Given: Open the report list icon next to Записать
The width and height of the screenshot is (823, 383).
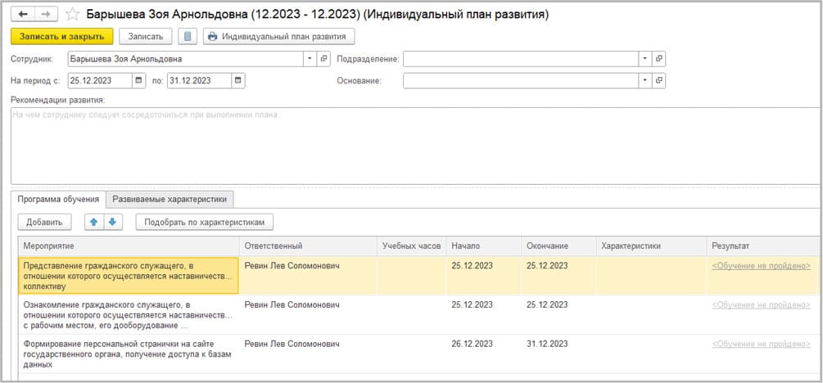Looking at the screenshot, I should click(188, 36).
